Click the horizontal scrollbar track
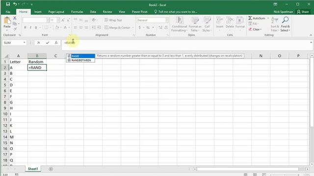 (251, 169)
